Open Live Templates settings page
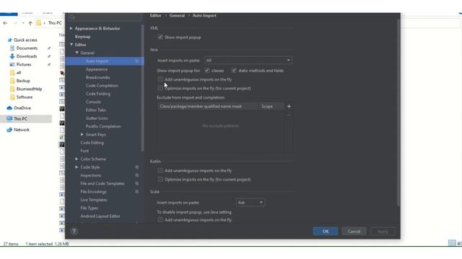462x259 pixels. [x=94, y=200]
